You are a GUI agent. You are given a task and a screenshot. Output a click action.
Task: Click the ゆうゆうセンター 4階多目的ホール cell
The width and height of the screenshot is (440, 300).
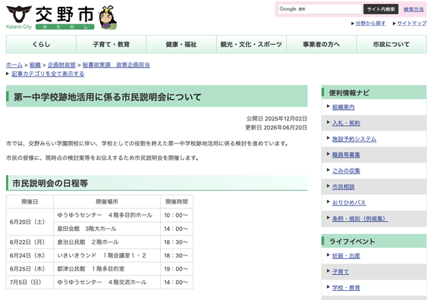pyautogui.click(x=107, y=215)
